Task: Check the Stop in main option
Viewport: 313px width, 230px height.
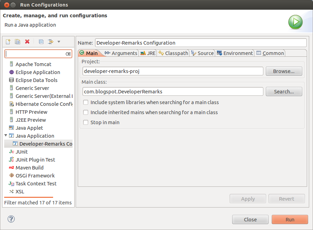Action: [x=86, y=122]
